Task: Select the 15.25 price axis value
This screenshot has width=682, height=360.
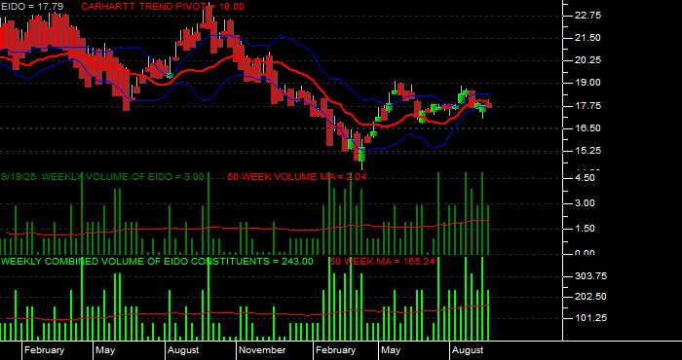Action: (x=588, y=151)
